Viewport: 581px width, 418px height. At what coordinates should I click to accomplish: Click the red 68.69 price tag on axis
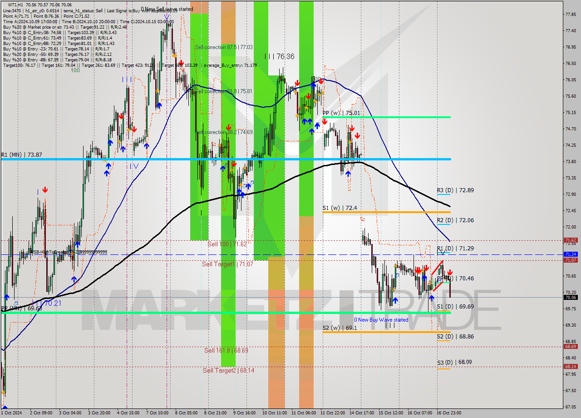pyautogui.click(x=571, y=346)
